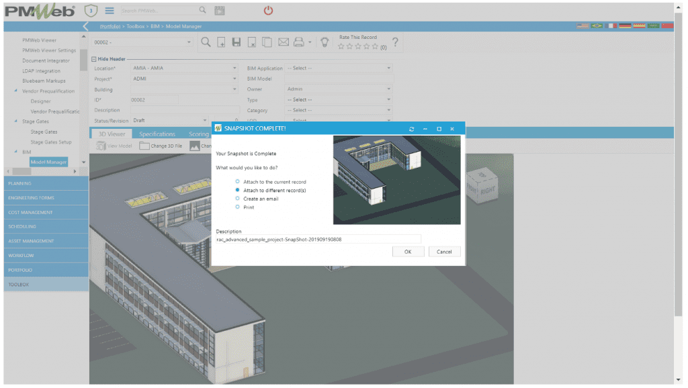This screenshot has height=388, width=688.
Task: Open the record number 00002 dropdown
Action: tap(189, 42)
